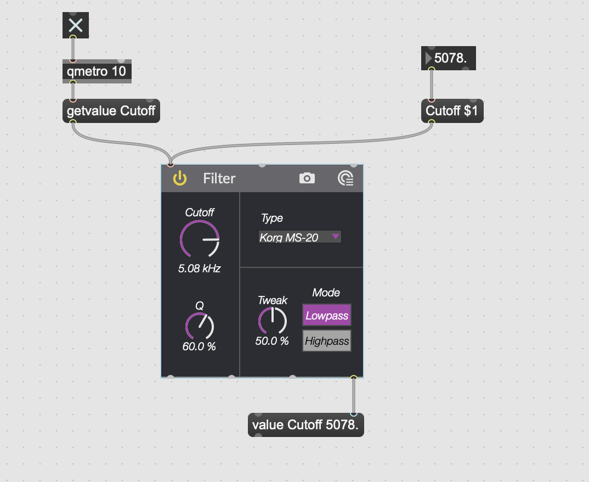Click the purple arrow of the Type menu

(x=336, y=237)
